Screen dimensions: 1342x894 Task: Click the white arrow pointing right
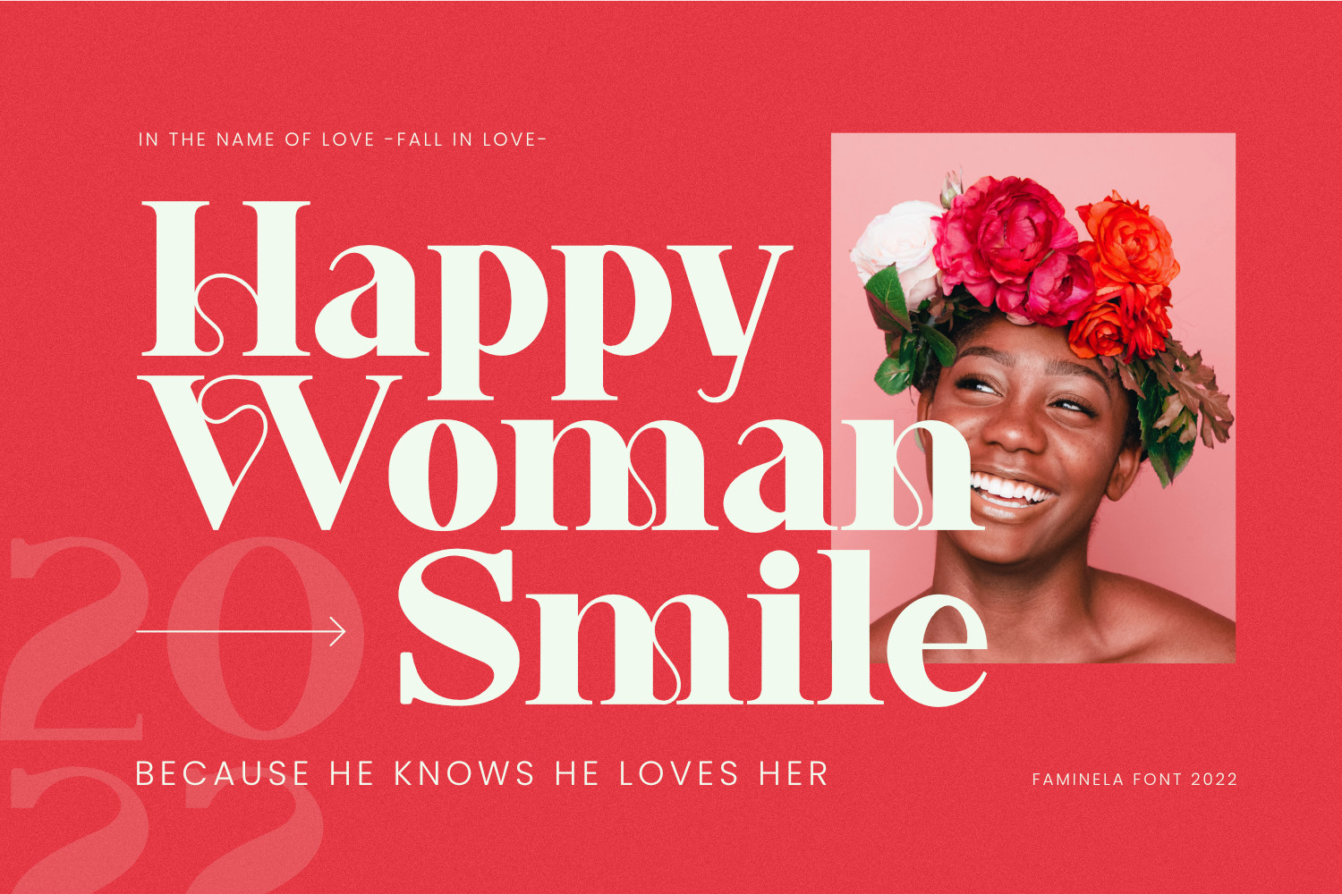(241, 631)
